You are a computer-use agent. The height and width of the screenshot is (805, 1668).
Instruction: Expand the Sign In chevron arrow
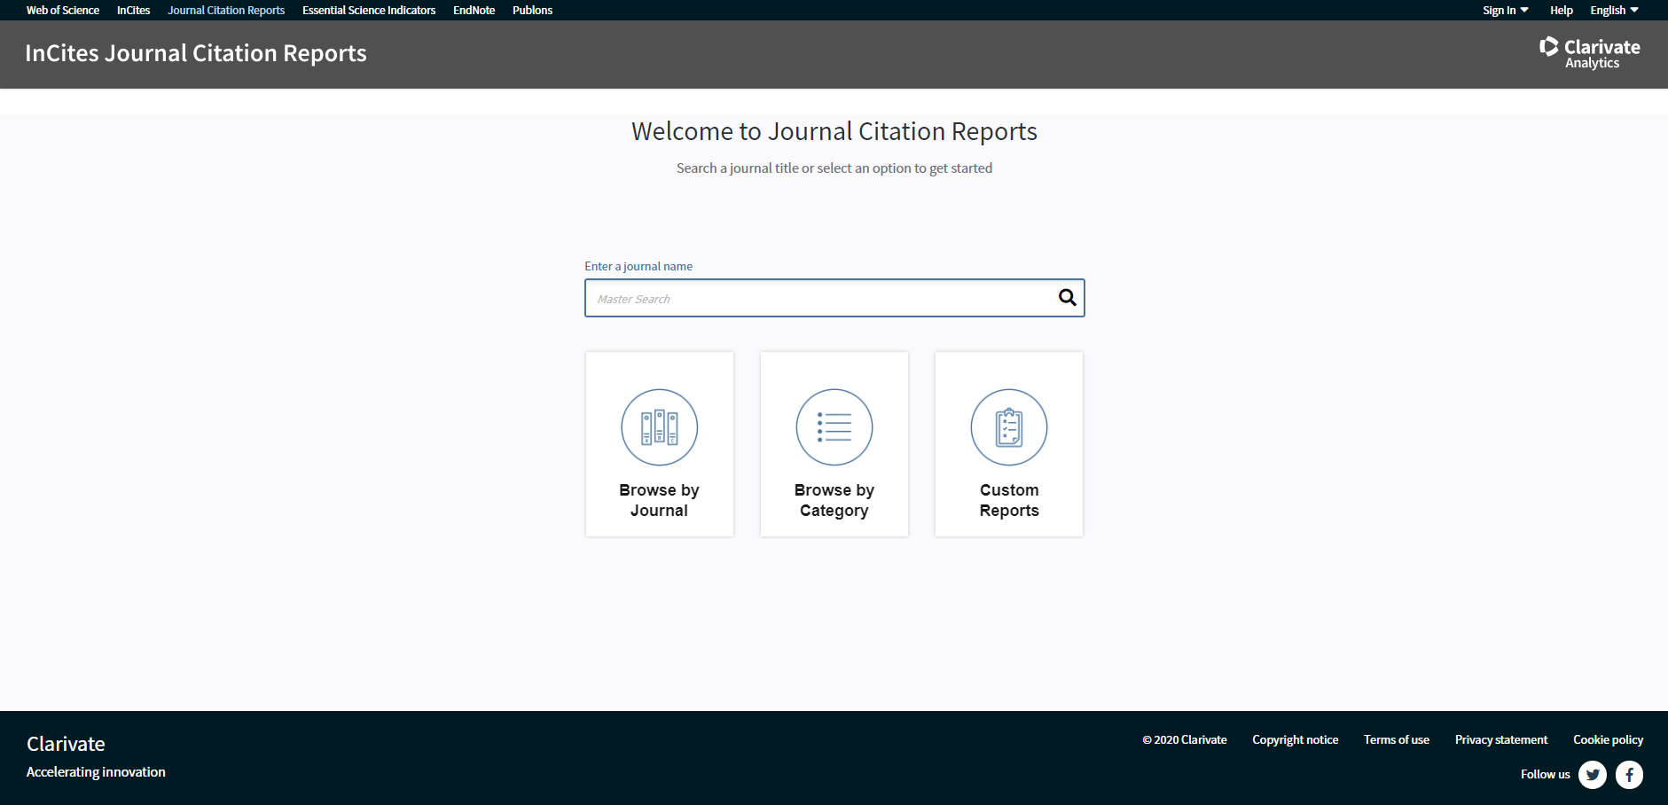(x=1525, y=10)
